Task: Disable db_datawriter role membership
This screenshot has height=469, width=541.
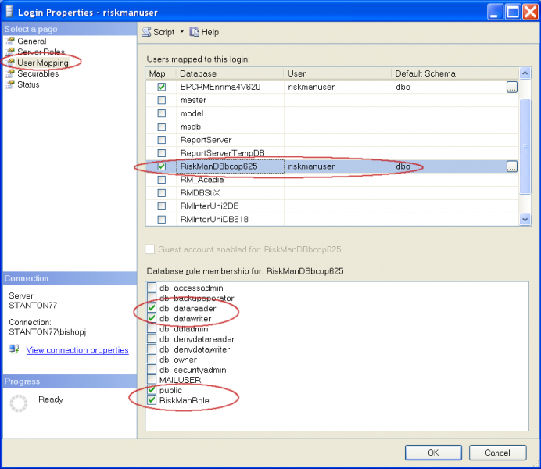Action: point(152,318)
